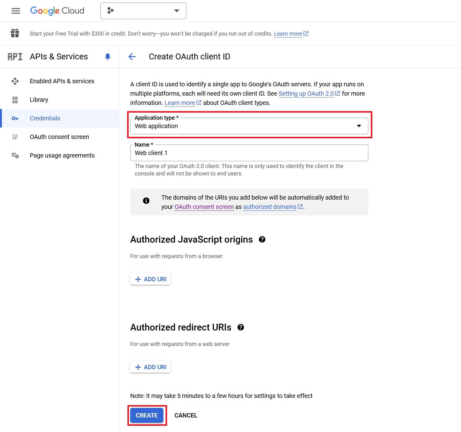Click help icon next to Authorized redirect URIs
The image size is (461, 432).
[241, 327]
